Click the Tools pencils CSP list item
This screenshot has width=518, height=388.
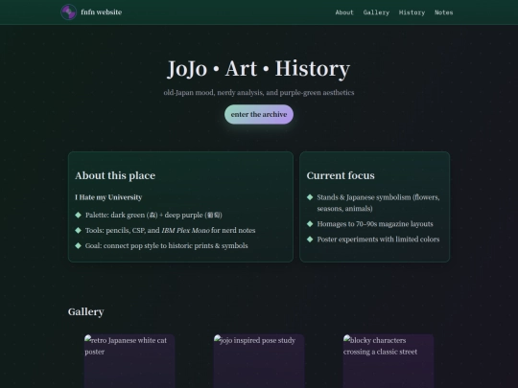pyautogui.click(x=170, y=230)
